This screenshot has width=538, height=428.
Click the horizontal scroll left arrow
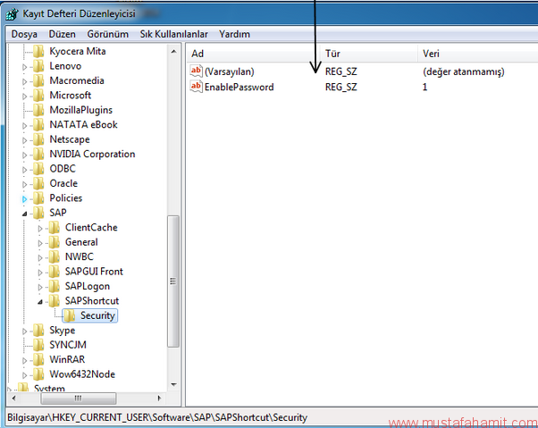pos(13,399)
